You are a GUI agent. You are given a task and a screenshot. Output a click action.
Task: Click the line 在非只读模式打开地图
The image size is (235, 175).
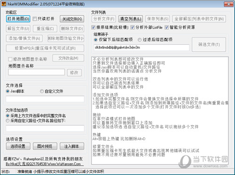coord(114,119)
